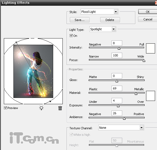This screenshot has width=157, height=150.
Task: Click the Save... button
Action: (x=80, y=20)
